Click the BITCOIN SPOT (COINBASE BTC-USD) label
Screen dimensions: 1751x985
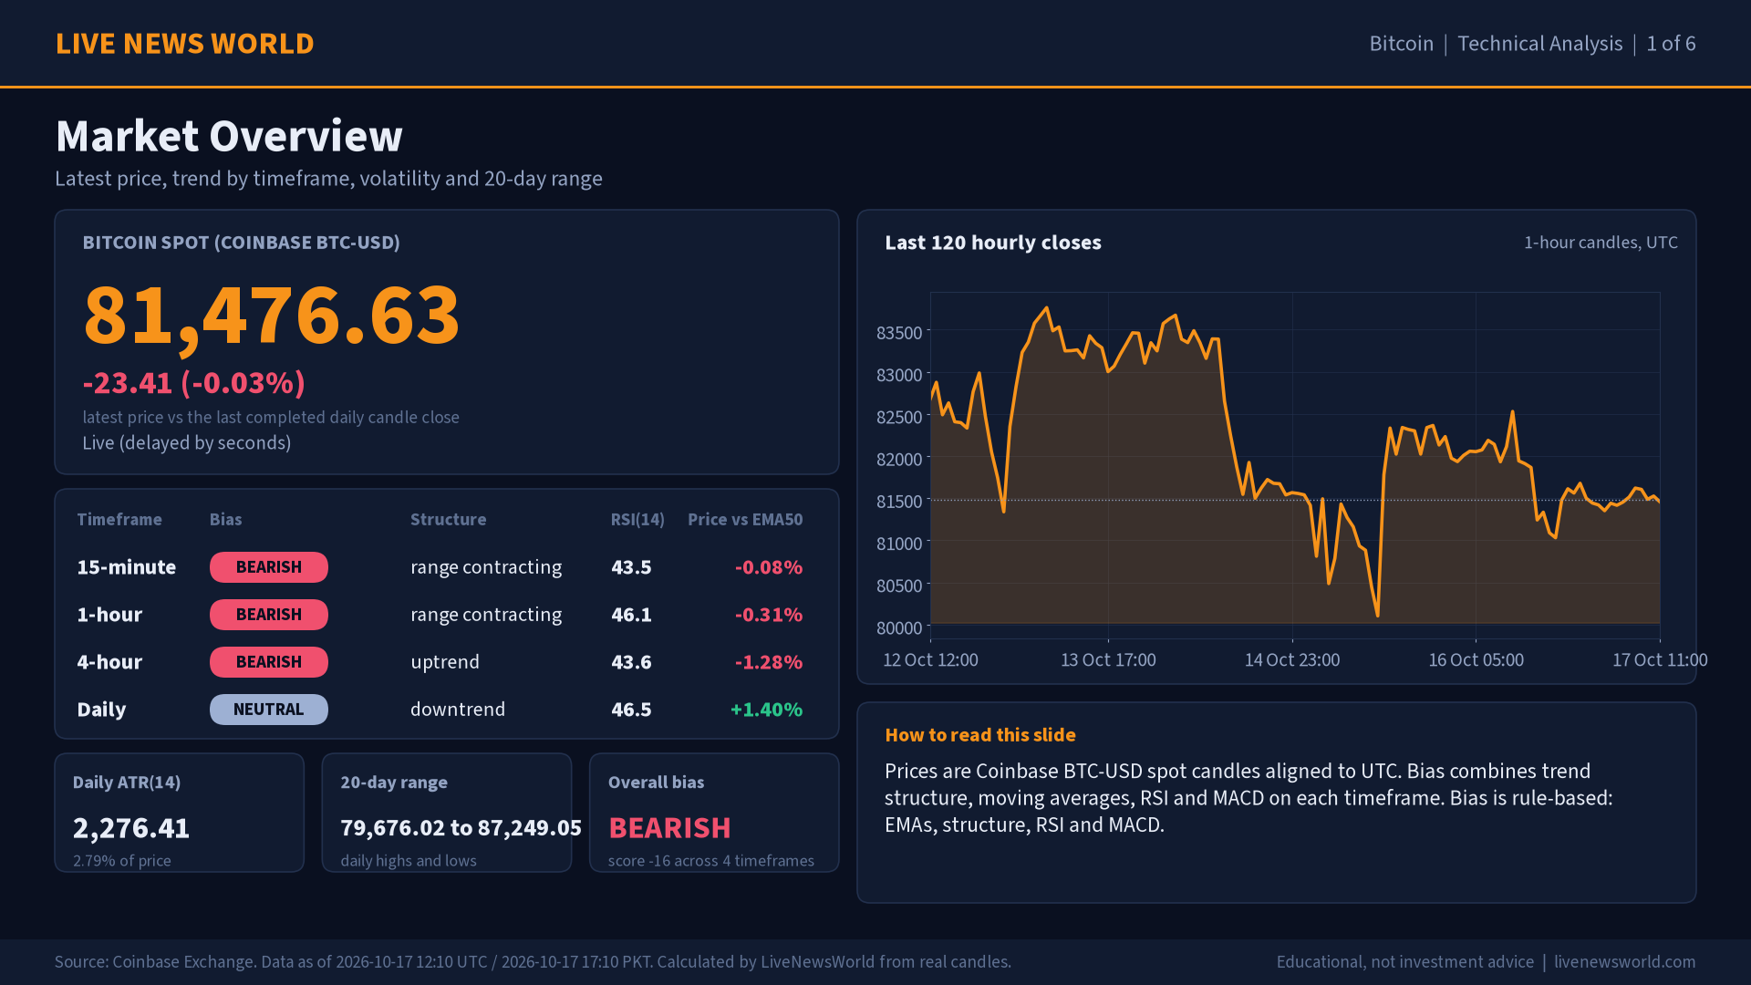pos(242,243)
